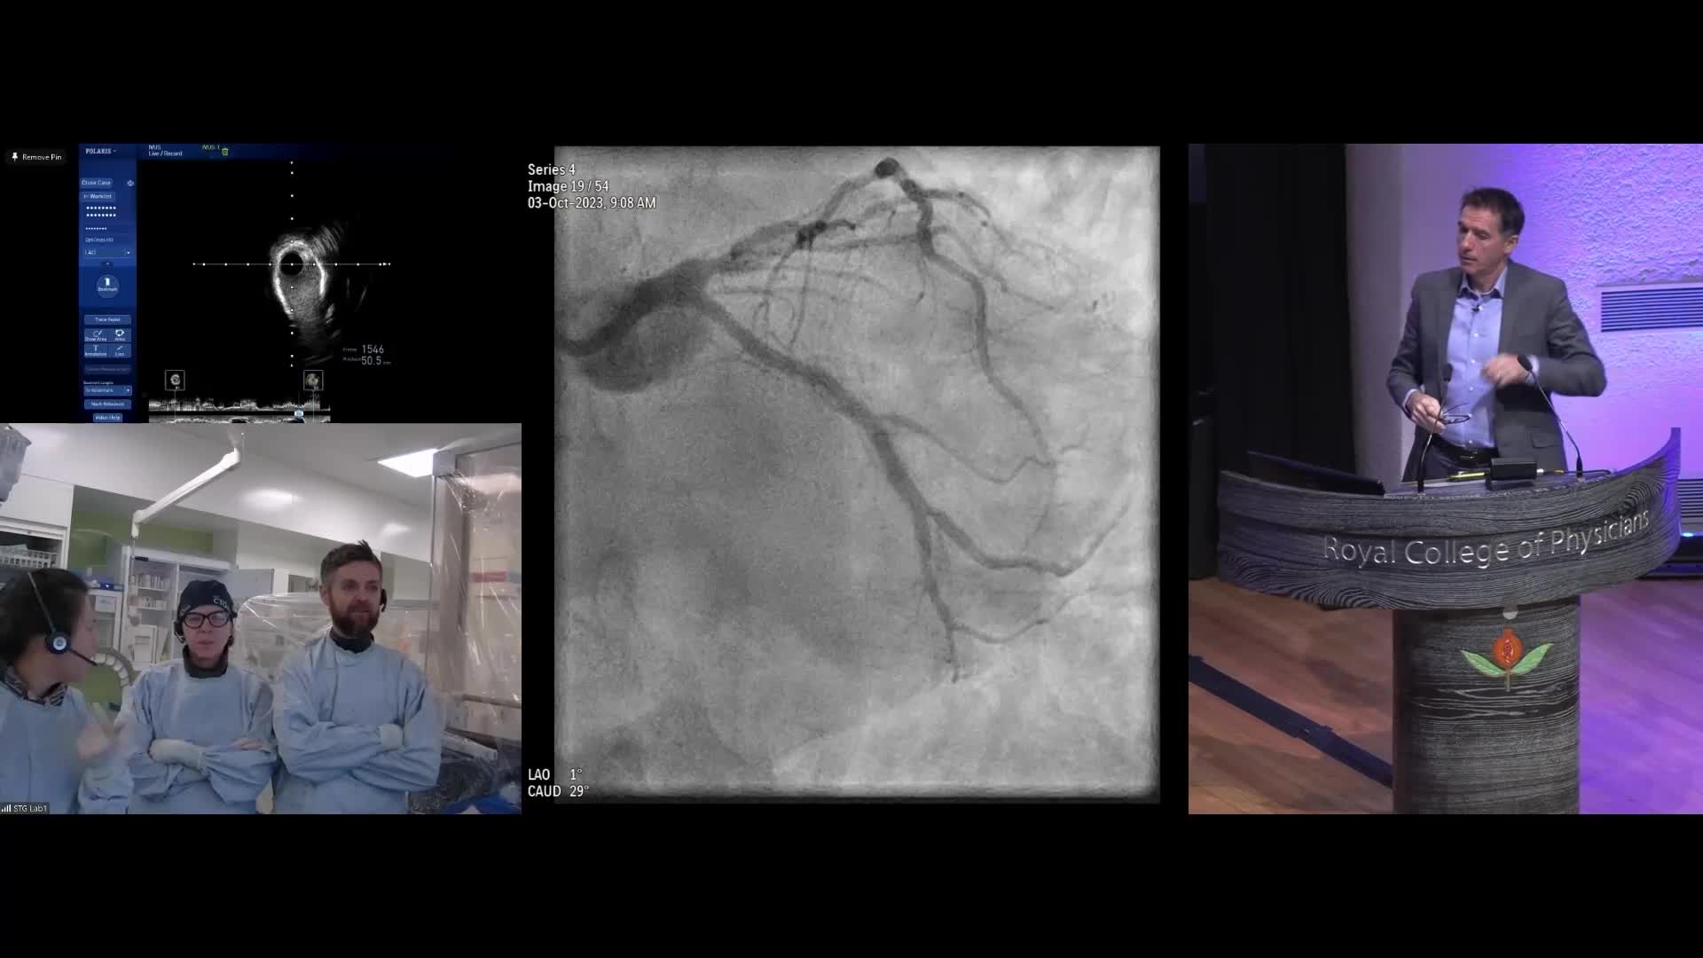Click the Remove Pin button
The width and height of the screenshot is (1703, 958).
[x=36, y=157]
